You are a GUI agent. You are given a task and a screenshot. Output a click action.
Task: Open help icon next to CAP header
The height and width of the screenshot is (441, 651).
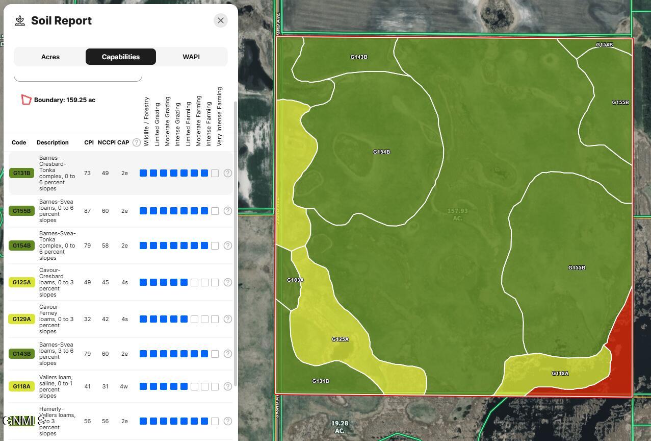click(x=137, y=142)
